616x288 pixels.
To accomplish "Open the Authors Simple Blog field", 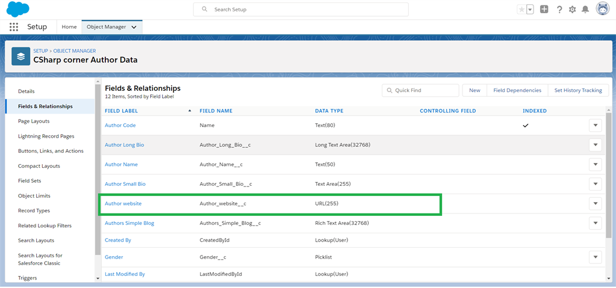I will pyautogui.click(x=129, y=223).
